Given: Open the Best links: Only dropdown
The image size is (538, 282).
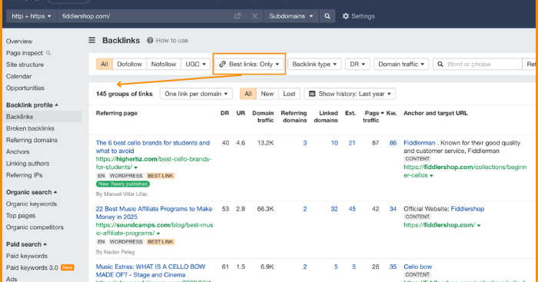Looking at the screenshot, I should tap(250, 64).
